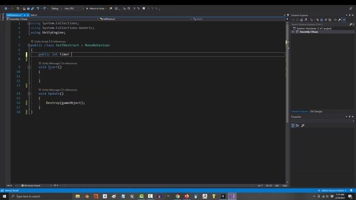Close the SelfDestruct.cs tab
Viewport: 356px width, 200px height.
click(28, 15)
